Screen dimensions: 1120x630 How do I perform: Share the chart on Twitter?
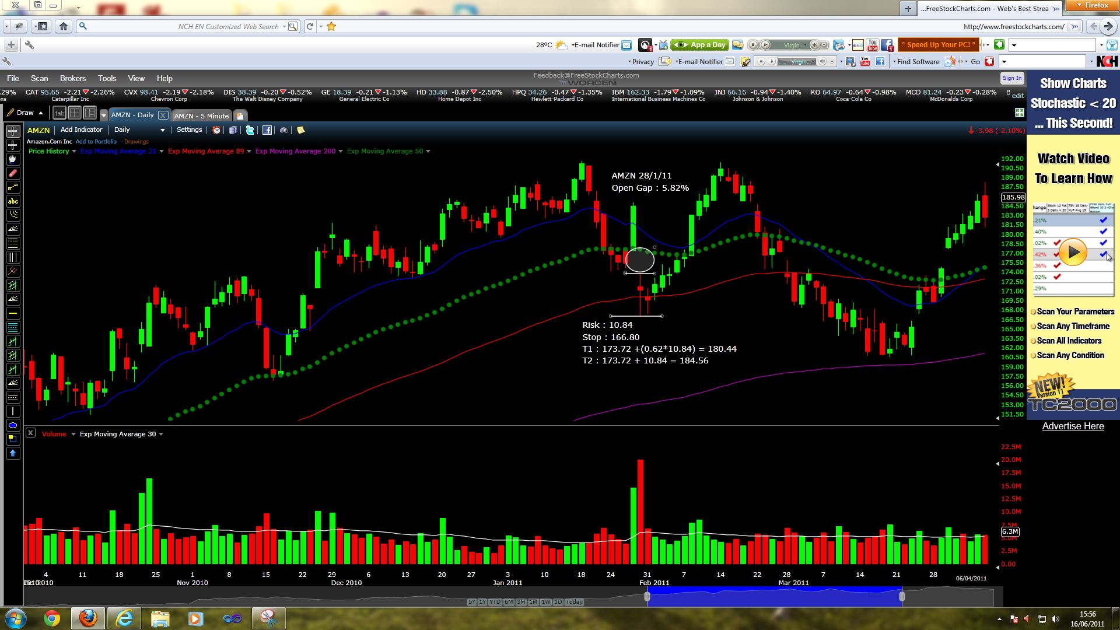point(250,130)
